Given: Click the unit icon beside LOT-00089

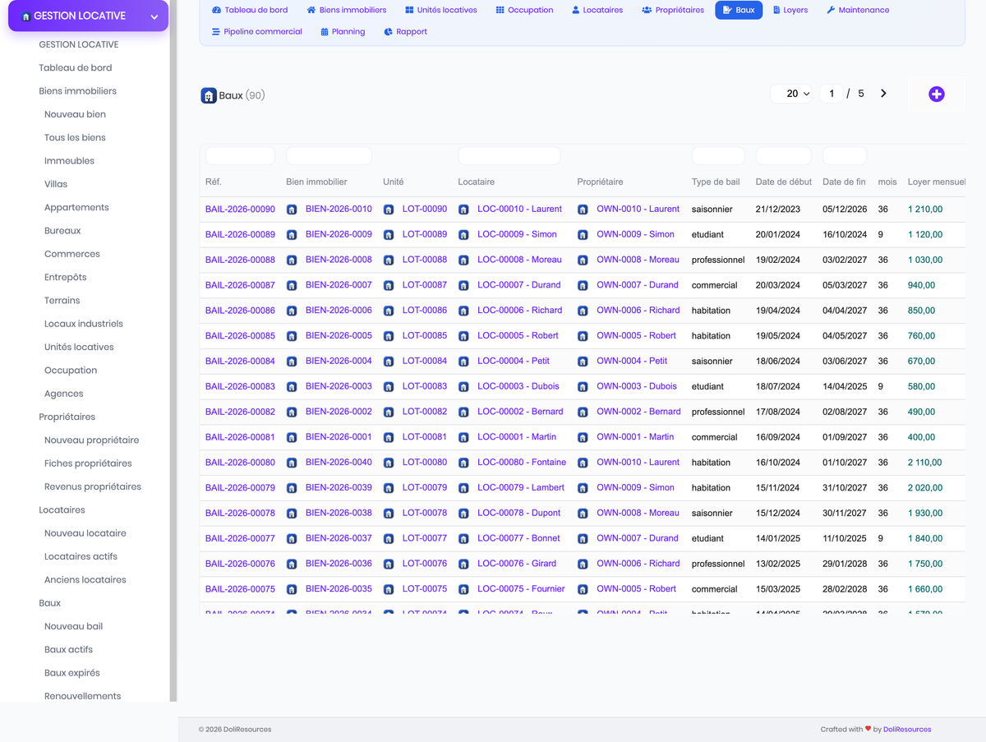Looking at the screenshot, I should click(x=389, y=235).
